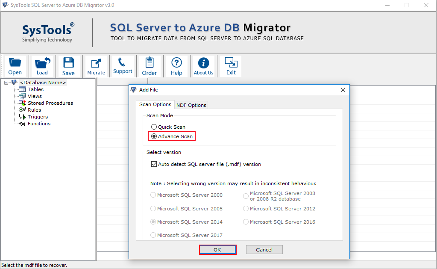This screenshot has height=269, width=437.
Task: Select Stored Procedures in the database tree
Action: click(x=50, y=103)
